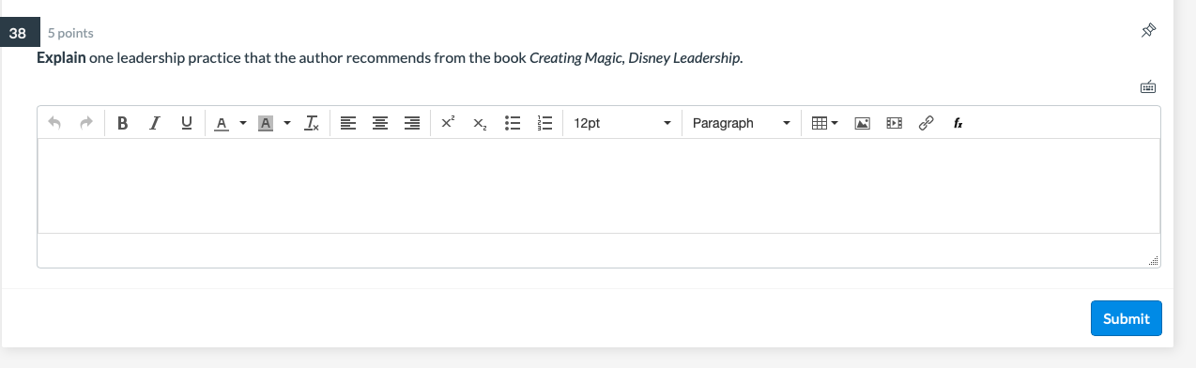This screenshot has height=368, width=1196.
Task: Open the Paragraph format dropdown
Action: coord(741,123)
